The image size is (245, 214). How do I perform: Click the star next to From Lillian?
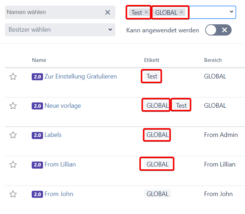pos(13,165)
